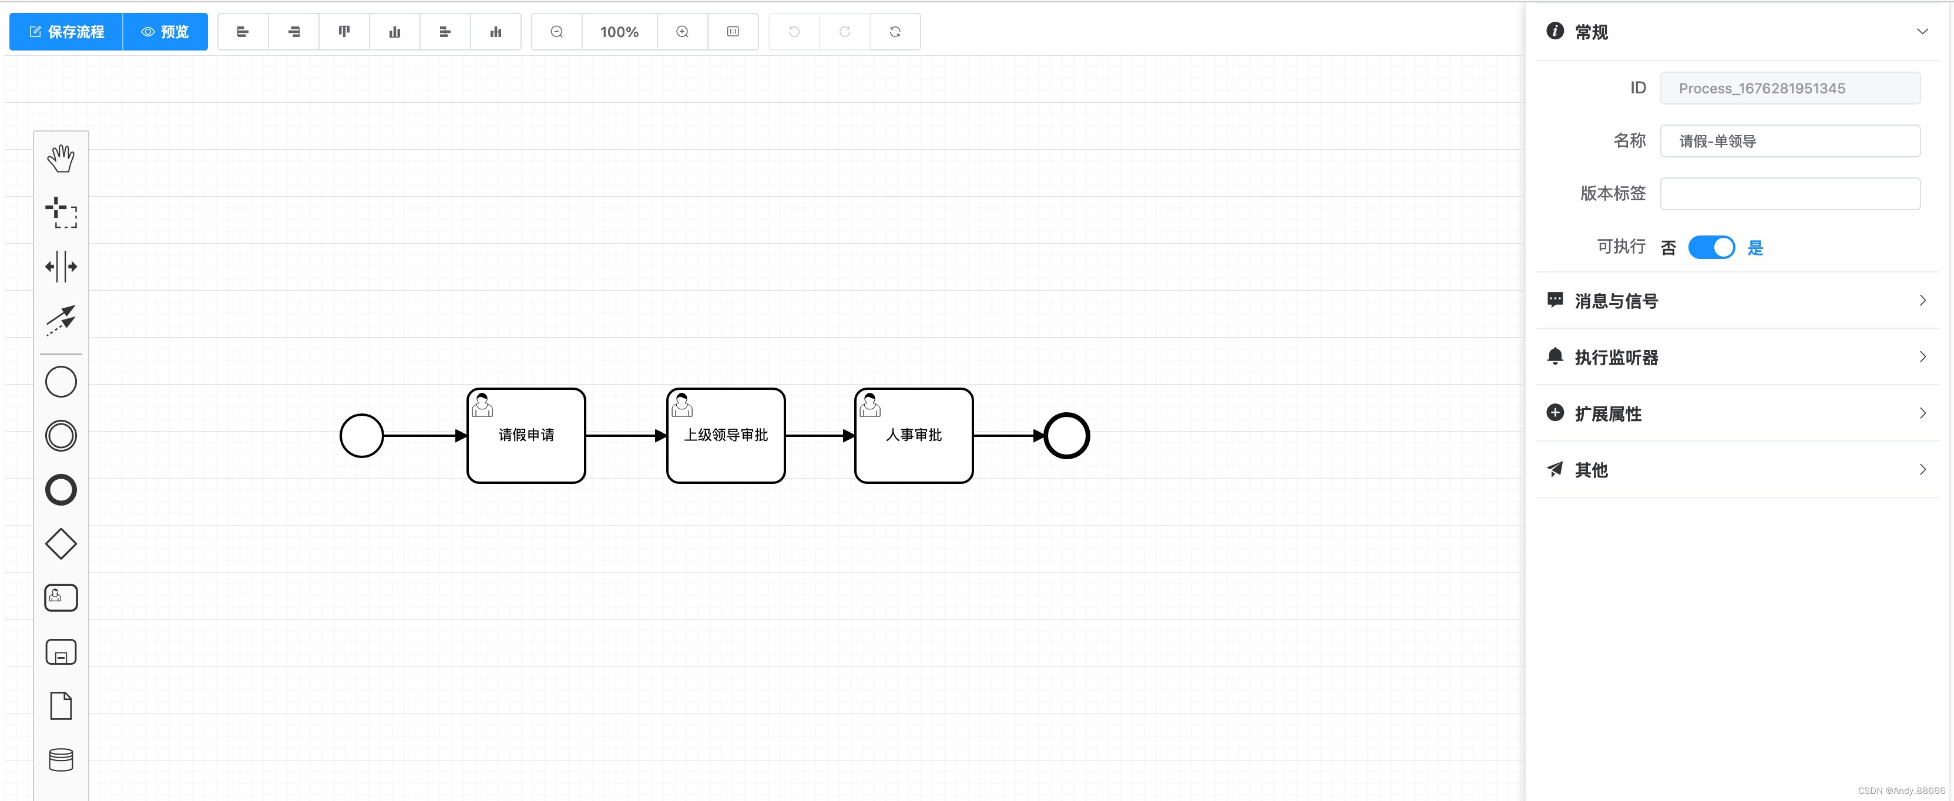Choose the create/remove space tool
This screenshot has width=1954, height=801.
pos(61,267)
